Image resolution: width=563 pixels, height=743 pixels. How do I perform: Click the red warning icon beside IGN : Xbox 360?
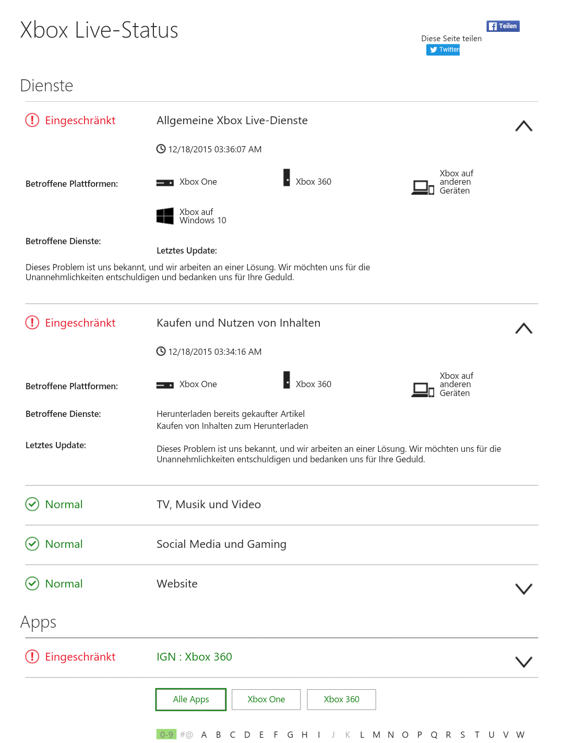tap(32, 656)
